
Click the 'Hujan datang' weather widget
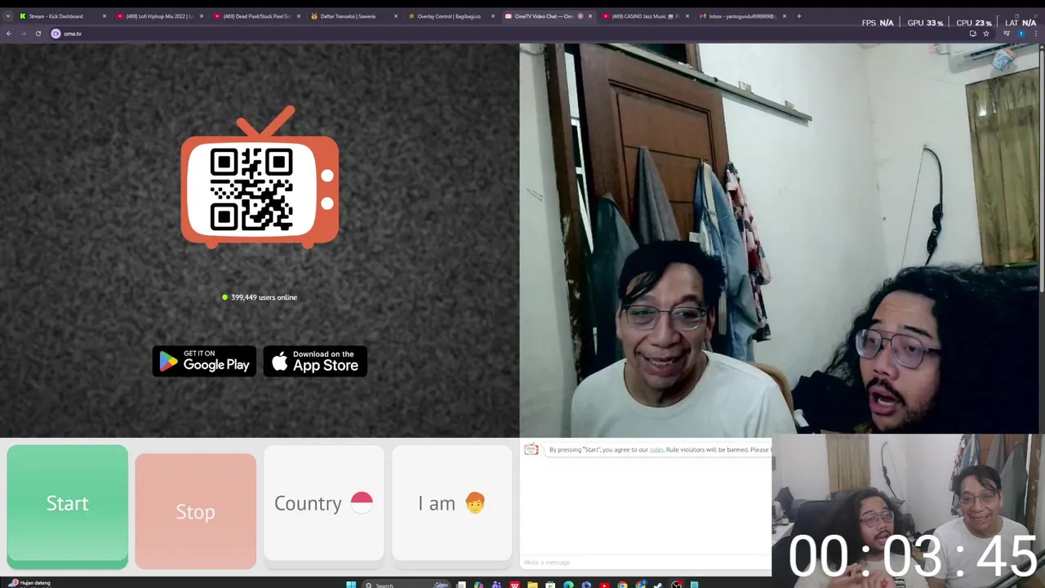[x=31, y=583]
